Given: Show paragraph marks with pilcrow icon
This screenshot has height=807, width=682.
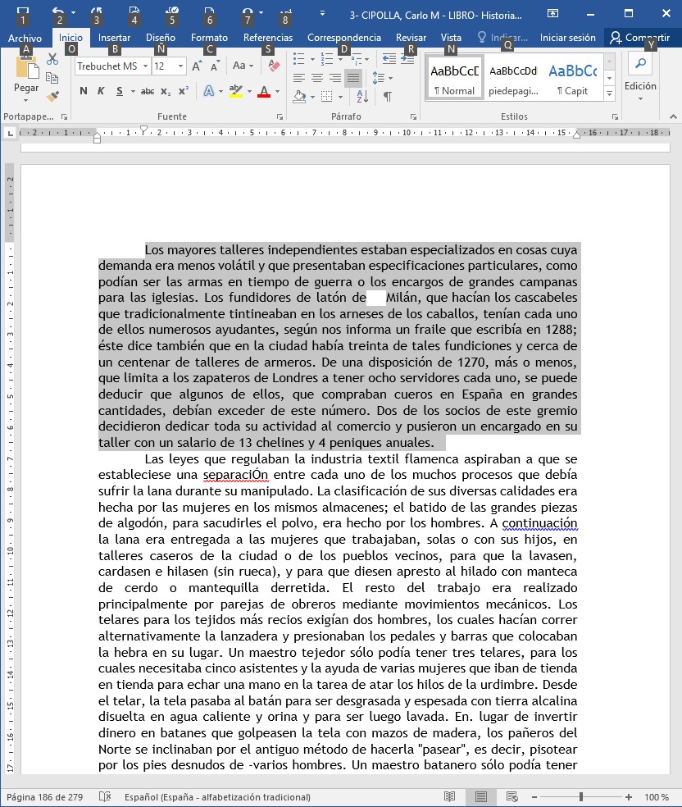Looking at the screenshot, I should pos(388,96).
